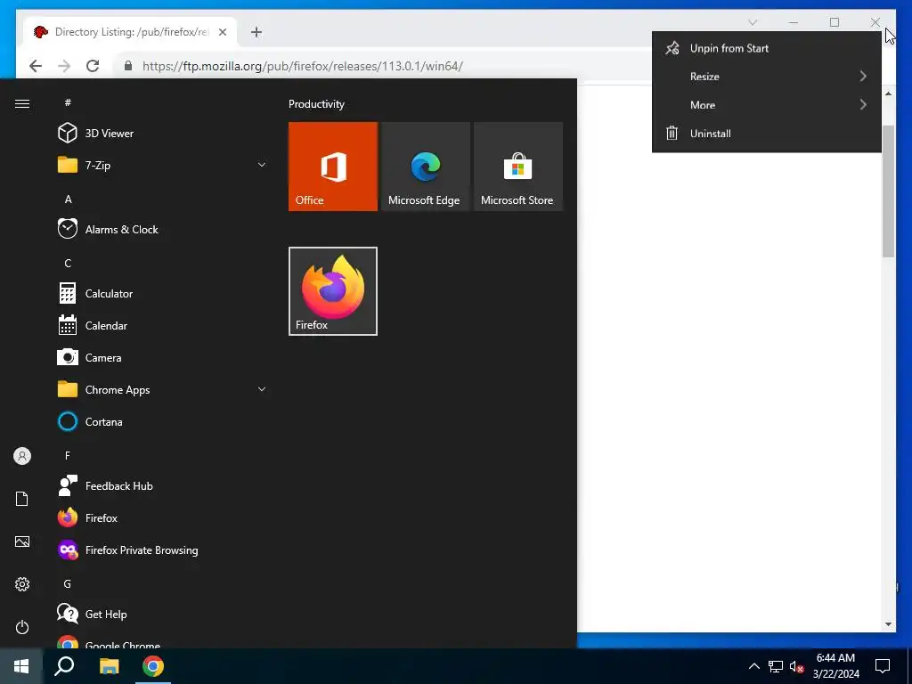This screenshot has height=684, width=912.
Task: Show hidden tray icons arrow
Action: point(753,666)
